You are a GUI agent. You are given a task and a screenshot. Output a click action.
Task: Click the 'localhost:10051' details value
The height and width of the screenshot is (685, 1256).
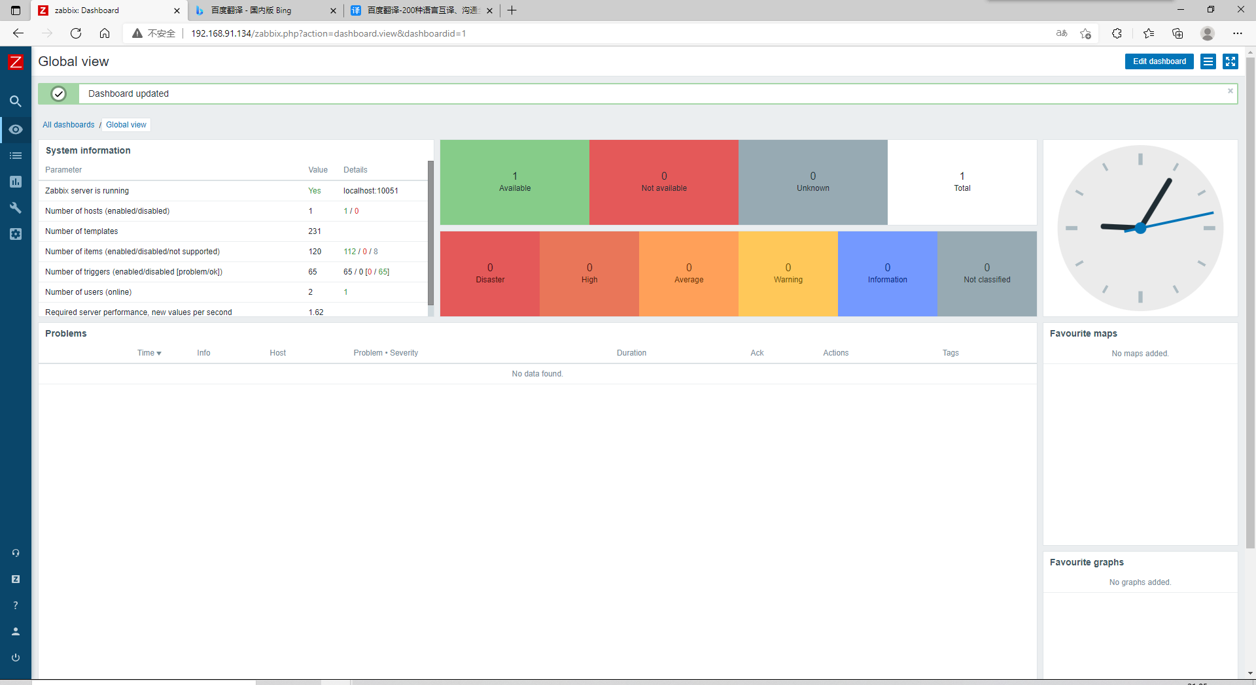coord(371,191)
